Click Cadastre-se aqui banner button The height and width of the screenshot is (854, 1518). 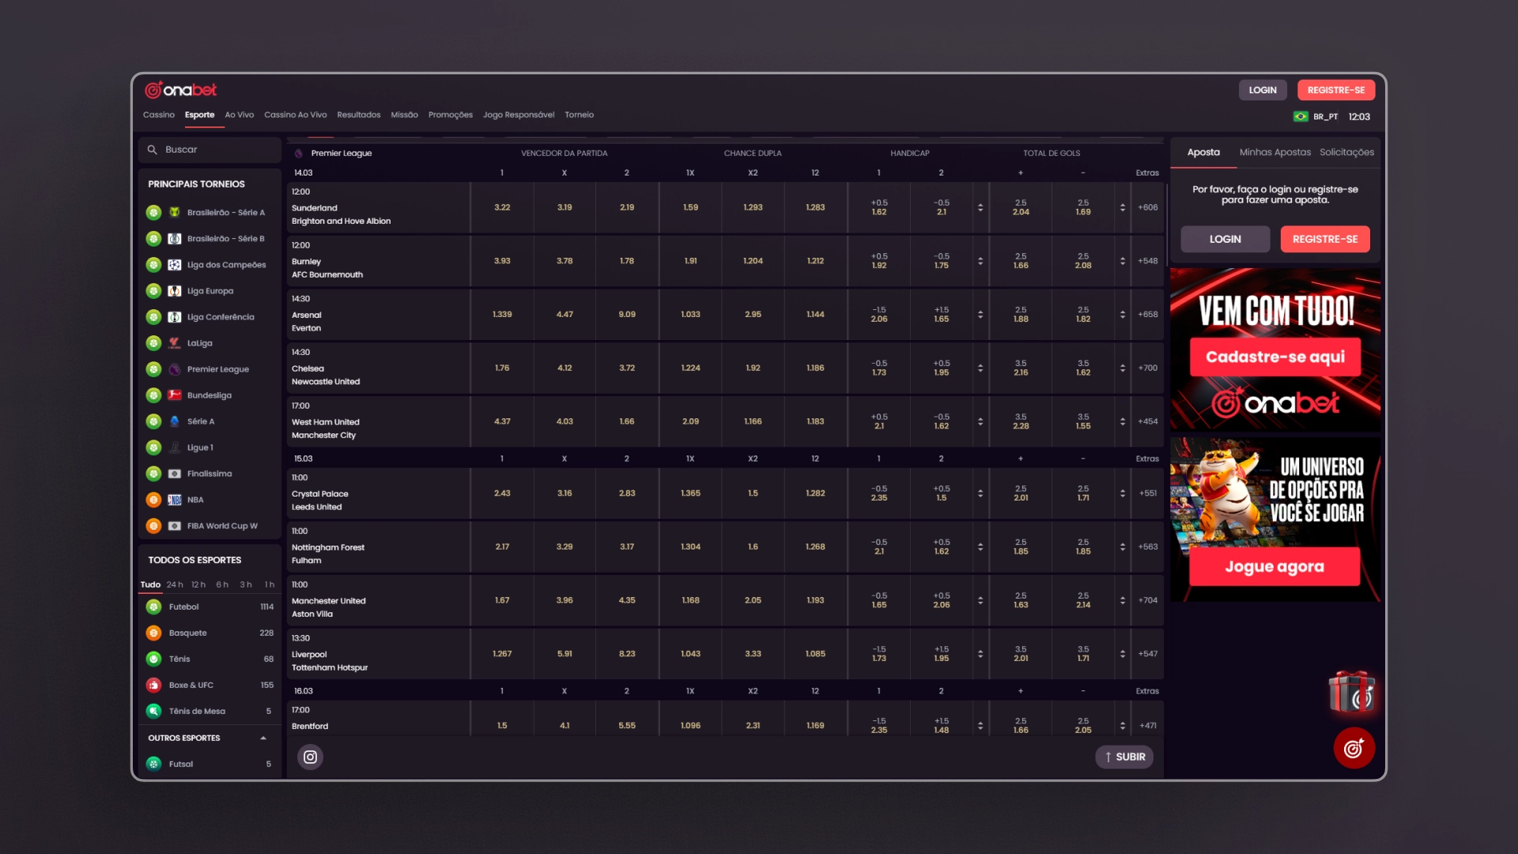1275,357
